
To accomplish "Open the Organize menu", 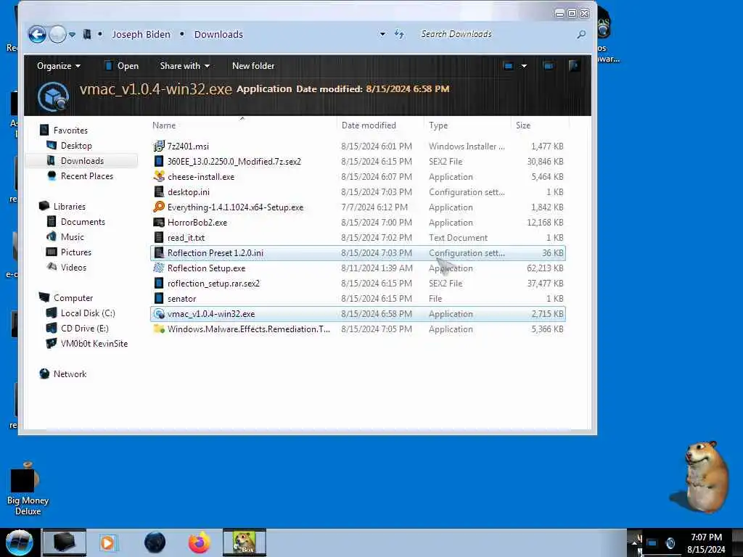I will point(59,66).
